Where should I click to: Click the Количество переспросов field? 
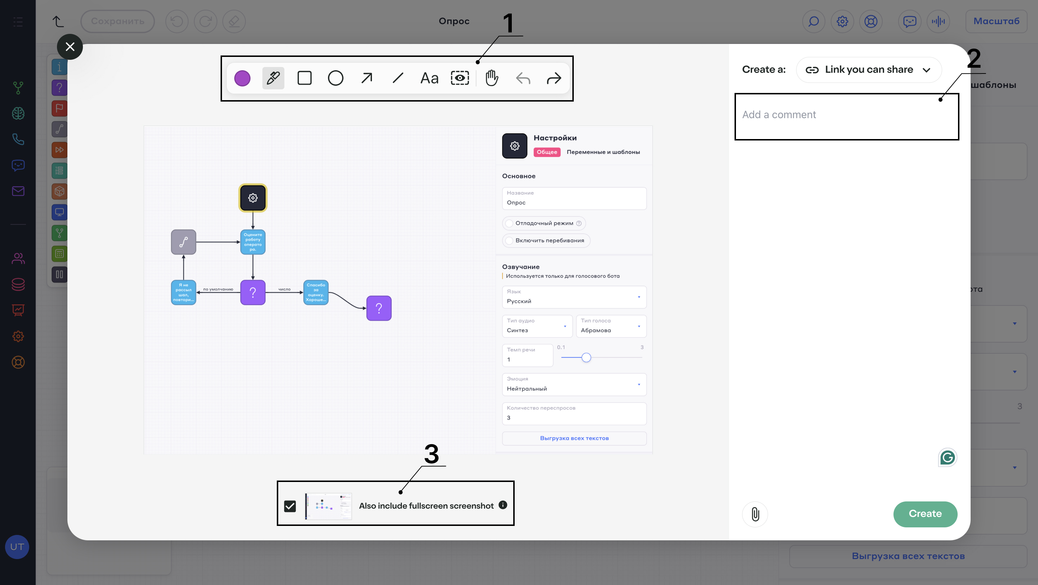coord(574,413)
